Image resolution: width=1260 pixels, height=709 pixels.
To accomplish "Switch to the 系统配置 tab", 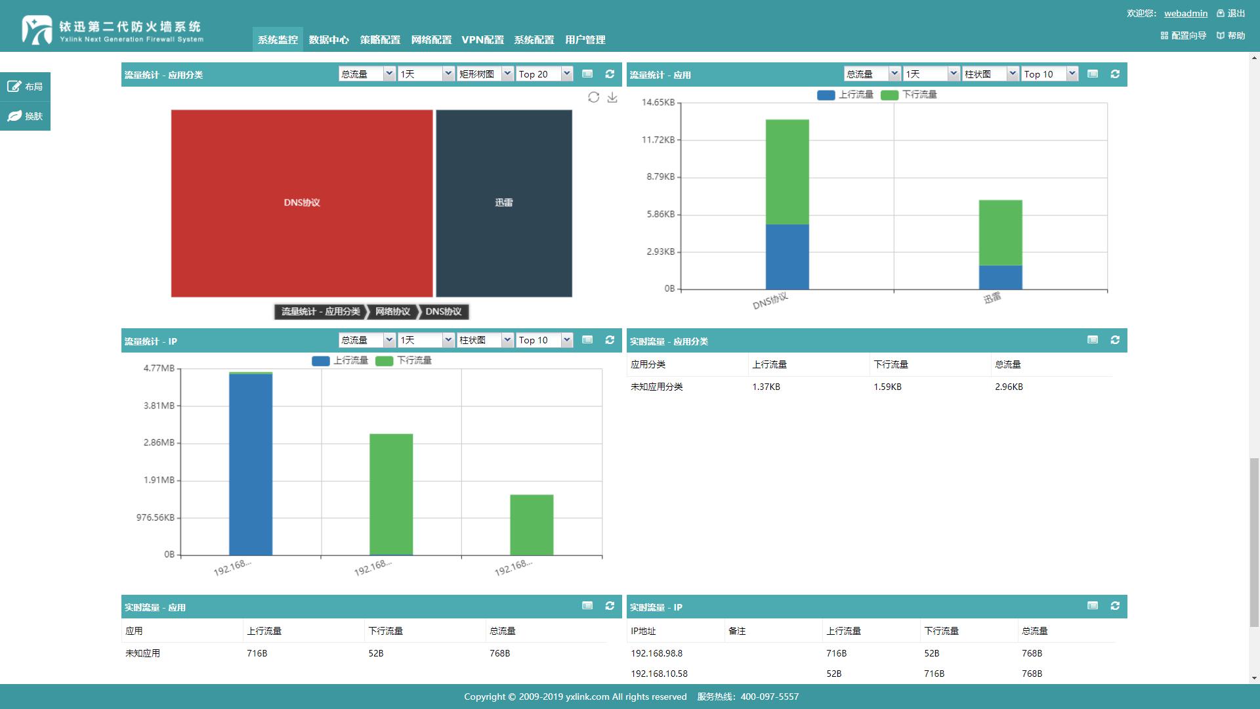I will coord(534,39).
